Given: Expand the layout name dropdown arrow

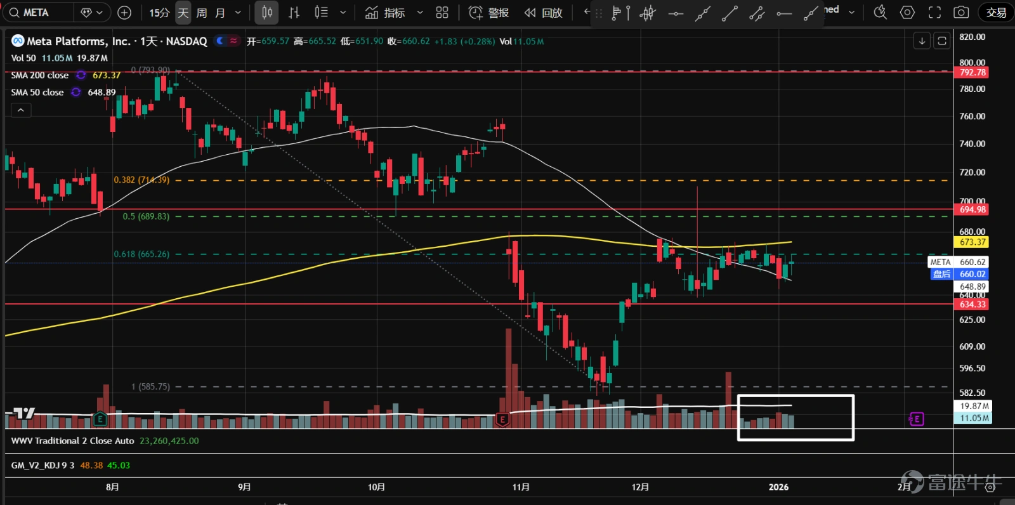Looking at the screenshot, I should point(851,12).
